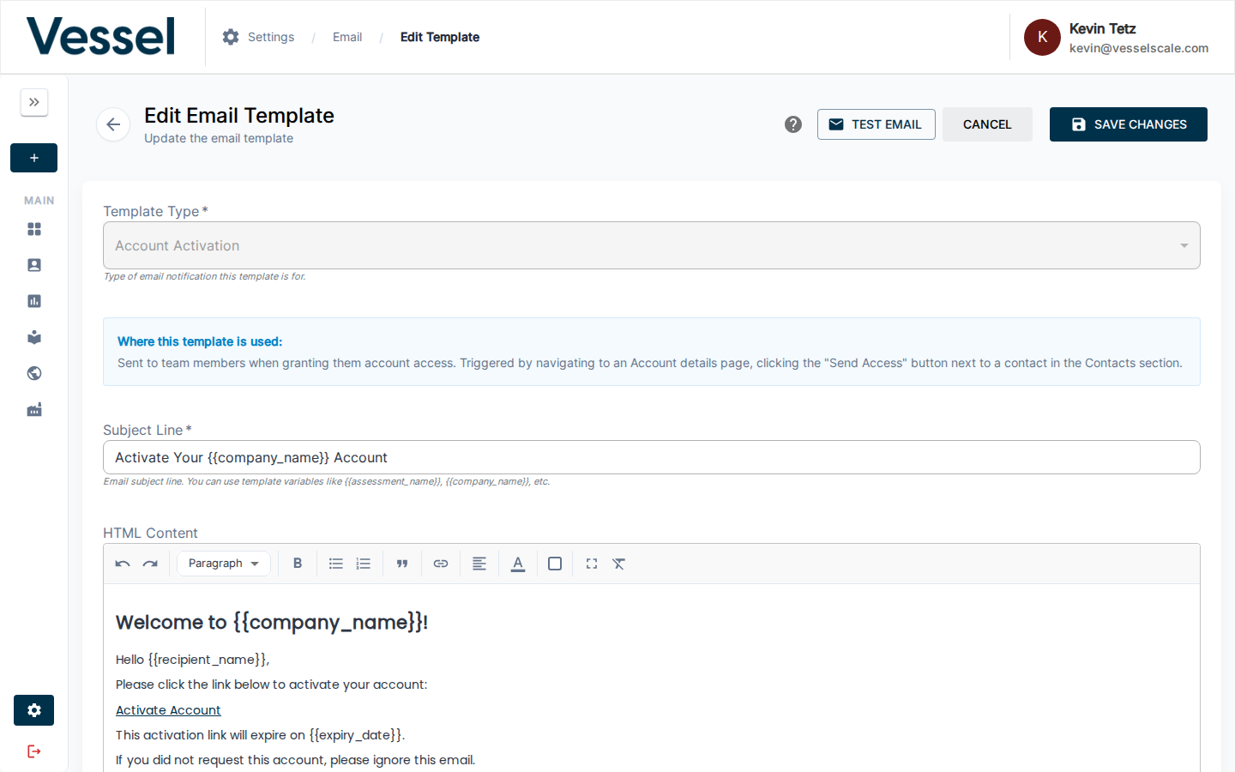This screenshot has height=772, width=1235.
Task: Click the Activate Account link in content
Action: 168,710
